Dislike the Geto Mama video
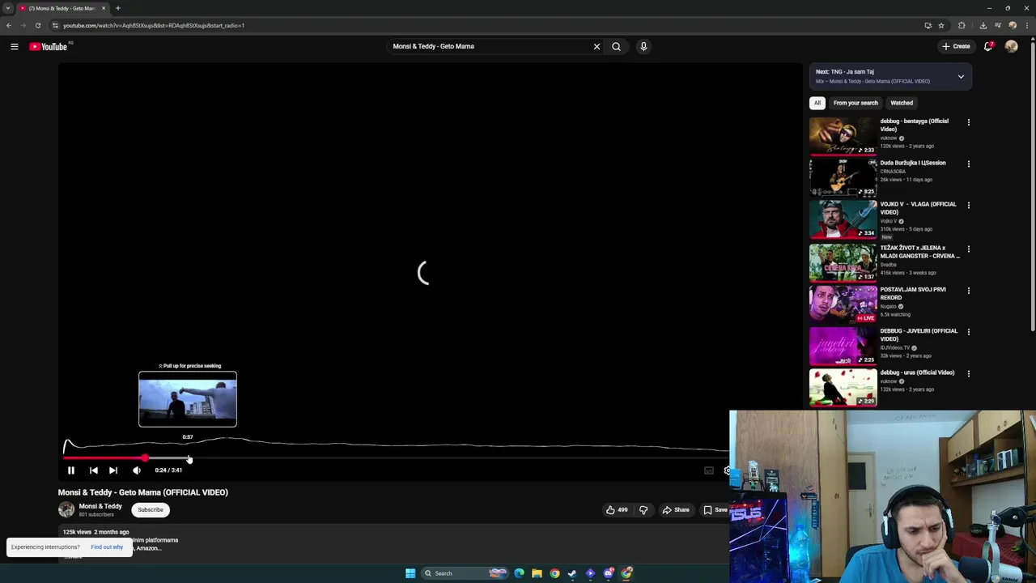The width and height of the screenshot is (1036, 583). point(643,510)
